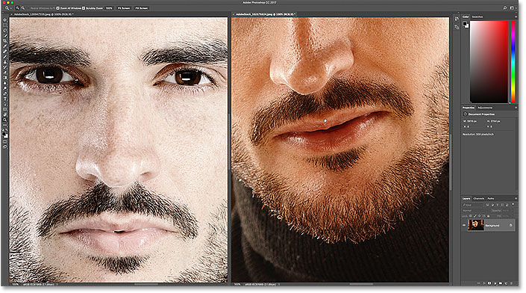Activate the right document tab
526x293 pixels.
pyautogui.click(x=265, y=14)
